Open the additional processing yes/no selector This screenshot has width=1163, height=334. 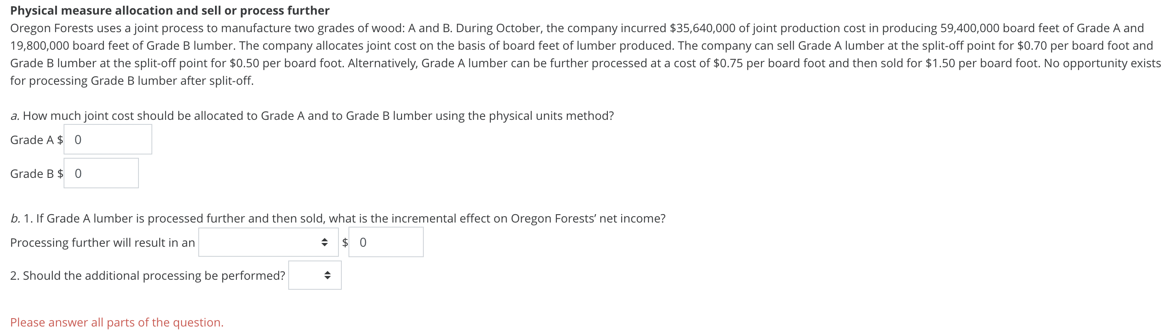coord(315,275)
